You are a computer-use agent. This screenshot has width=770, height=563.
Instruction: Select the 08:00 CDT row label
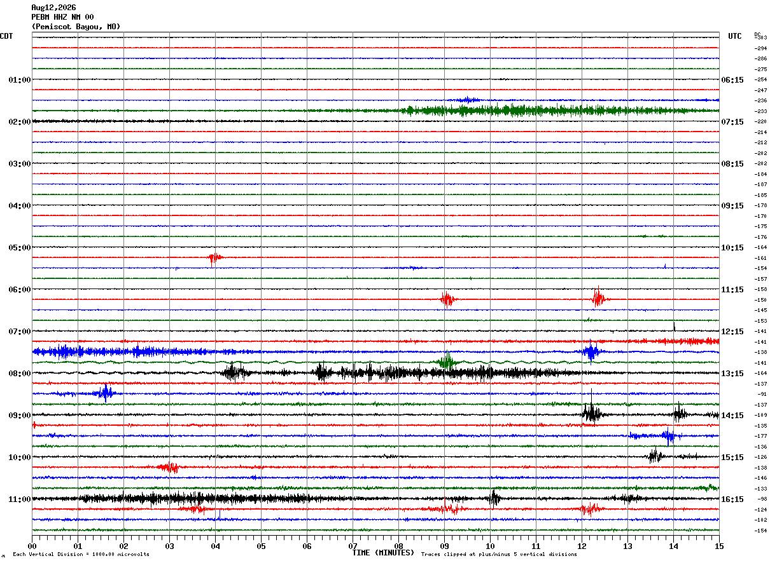(20, 374)
